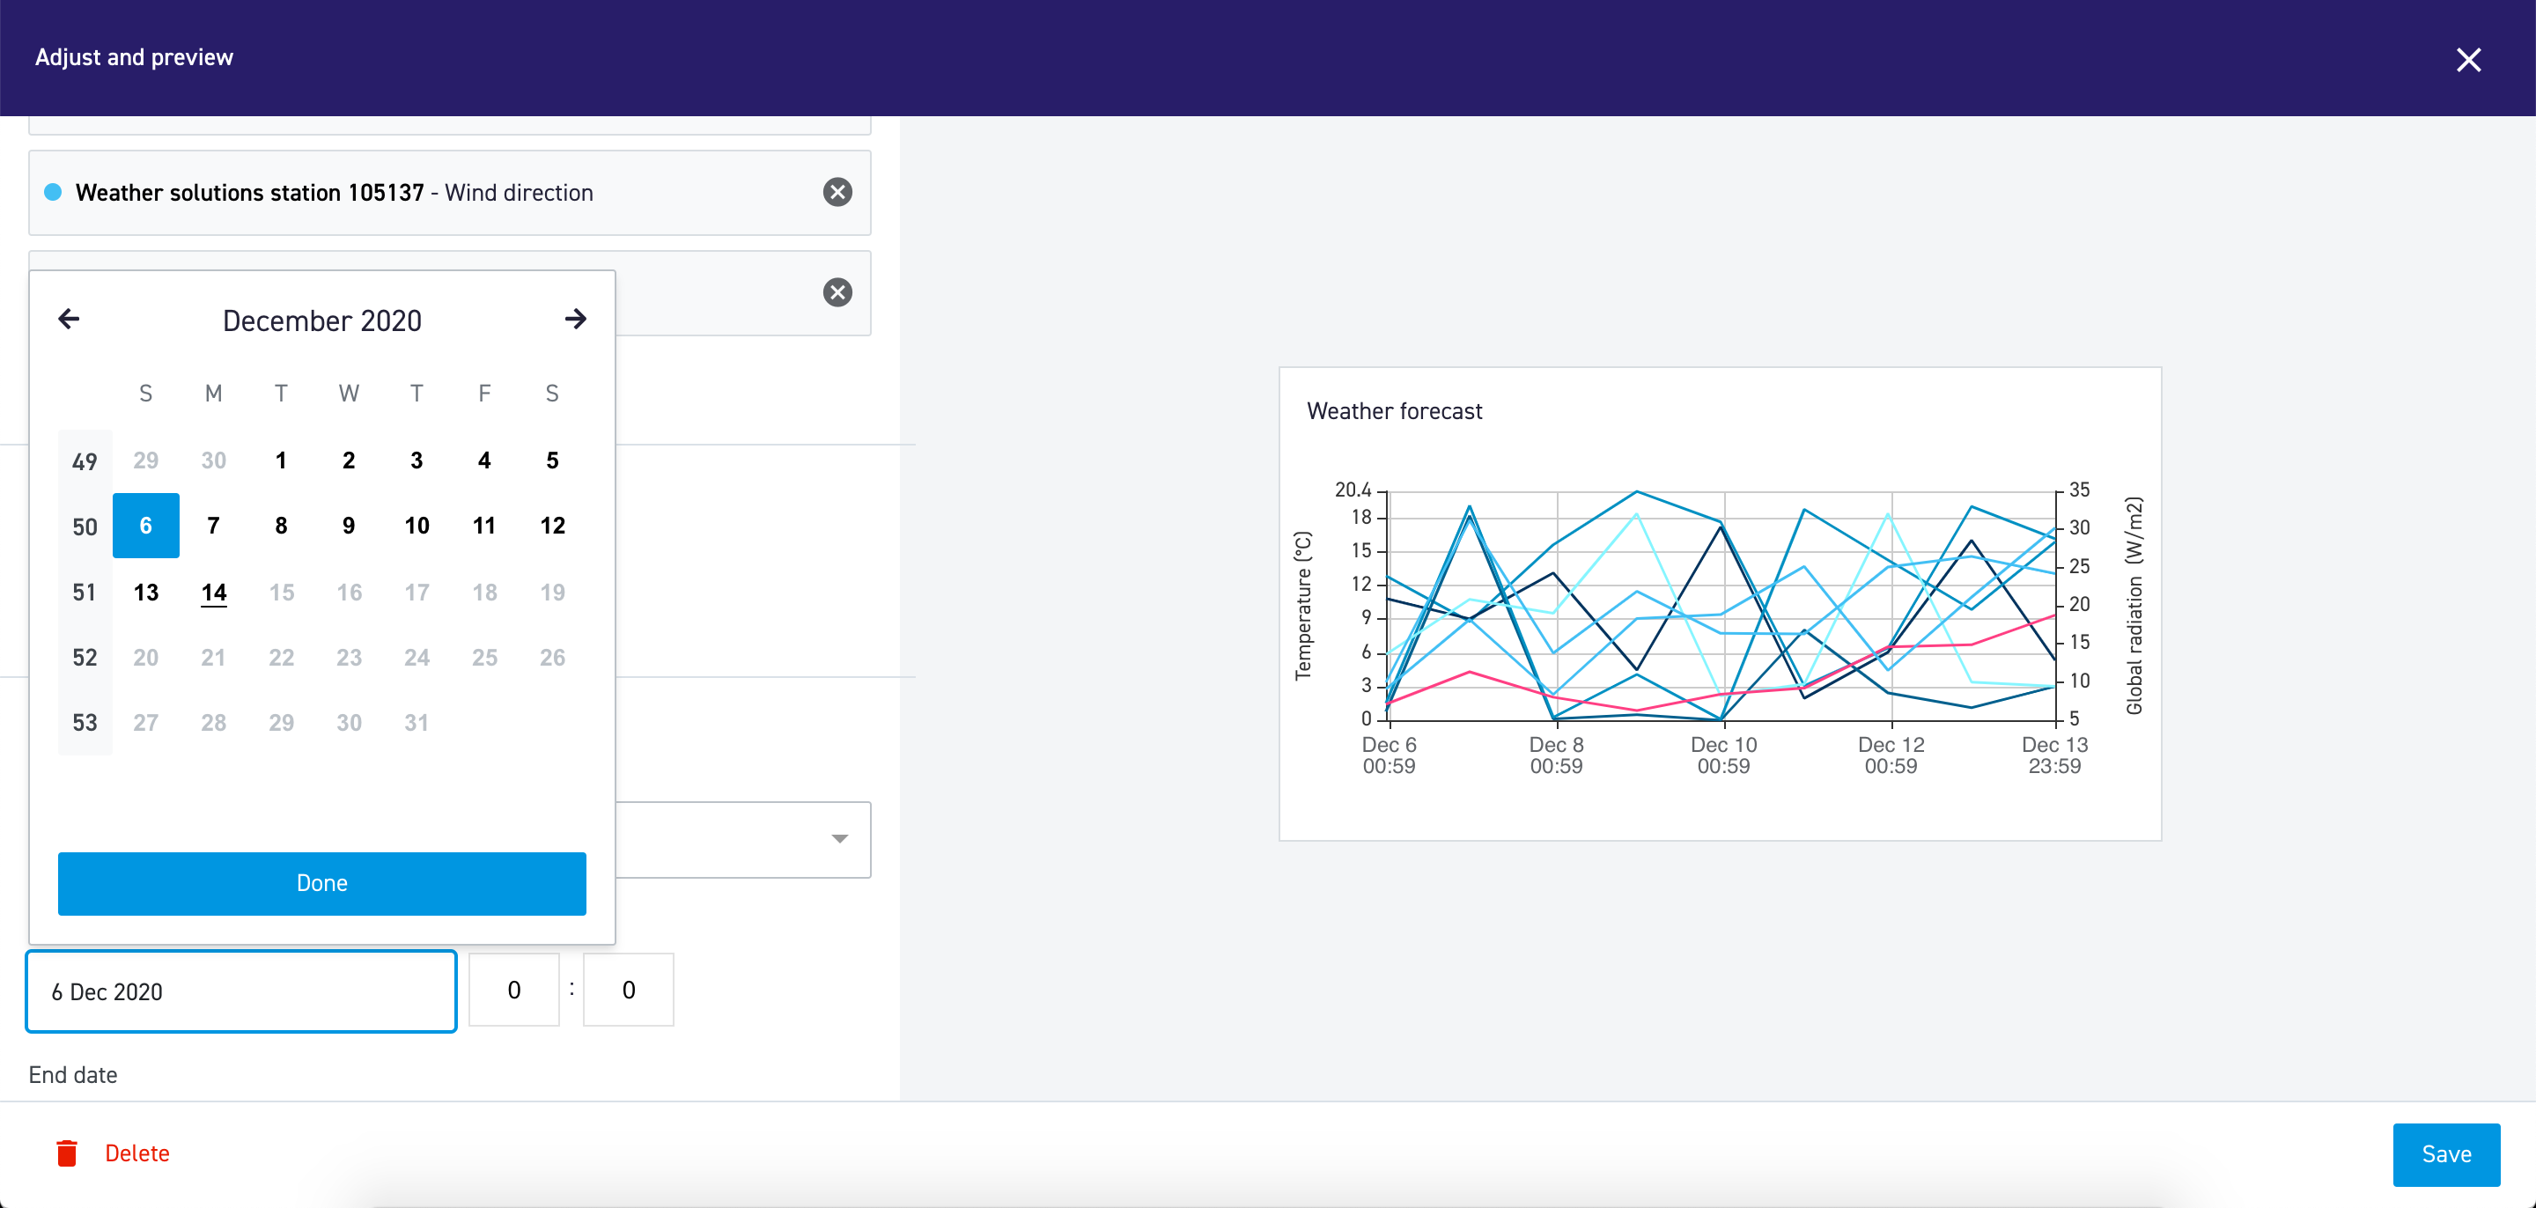Click the Adjust and preview header title
2536x1208 pixels.
tap(134, 57)
